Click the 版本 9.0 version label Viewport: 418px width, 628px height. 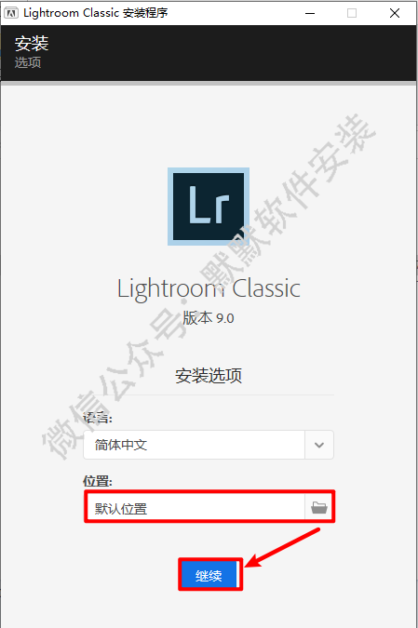[x=209, y=318]
